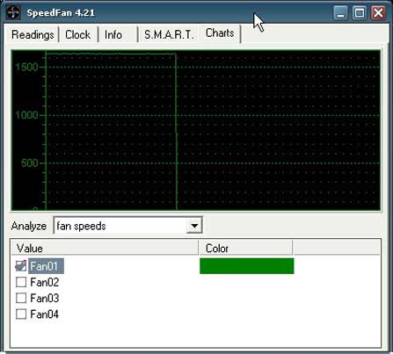The image size is (393, 354).
Task: Click the 1500 axis label on chart
Action: click(x=26, y=67)
